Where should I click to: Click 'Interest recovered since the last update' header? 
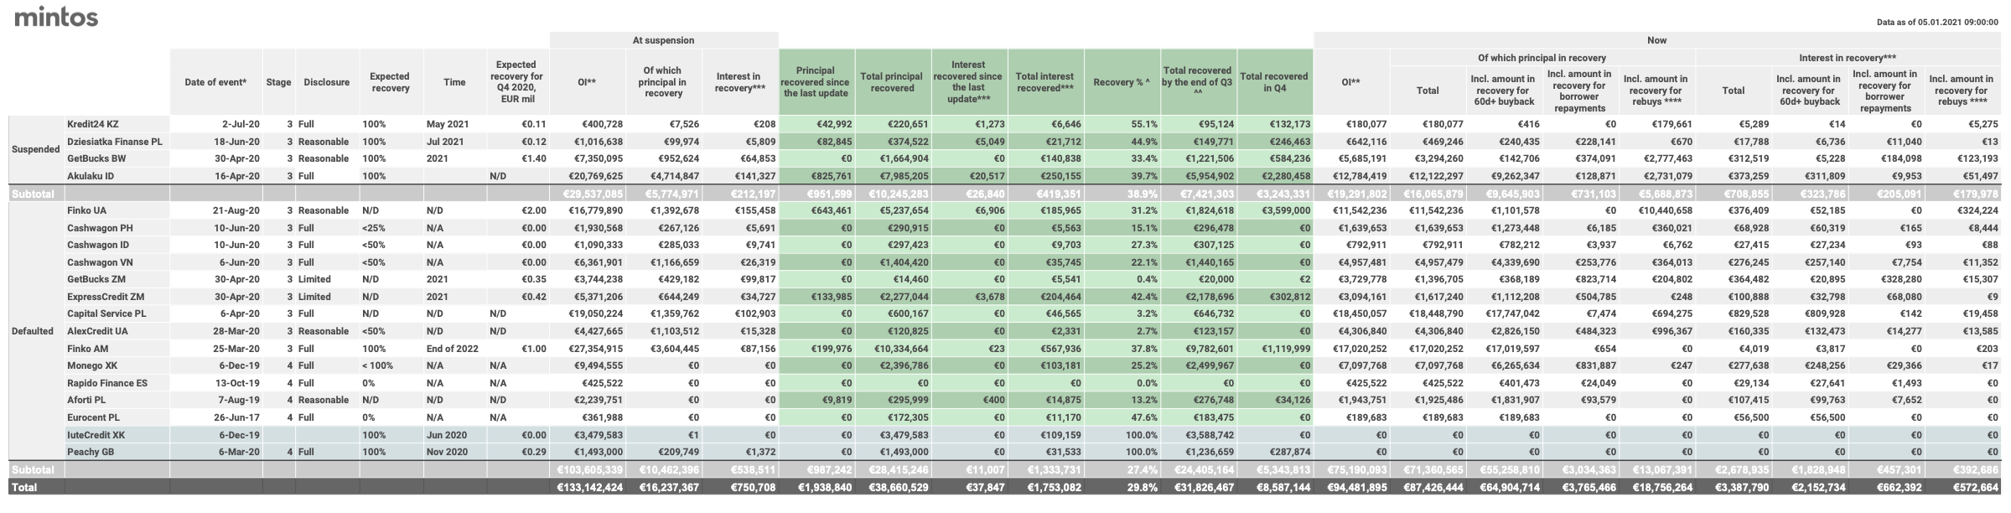[968, 82]
